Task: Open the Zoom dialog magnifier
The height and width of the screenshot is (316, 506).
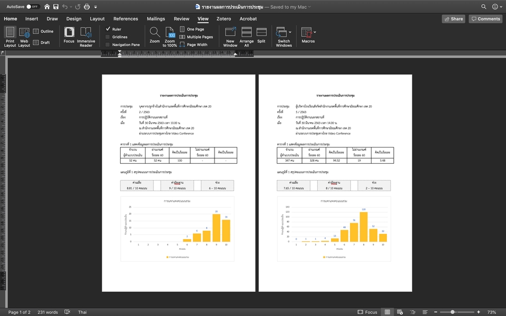Action: point(154,35)
